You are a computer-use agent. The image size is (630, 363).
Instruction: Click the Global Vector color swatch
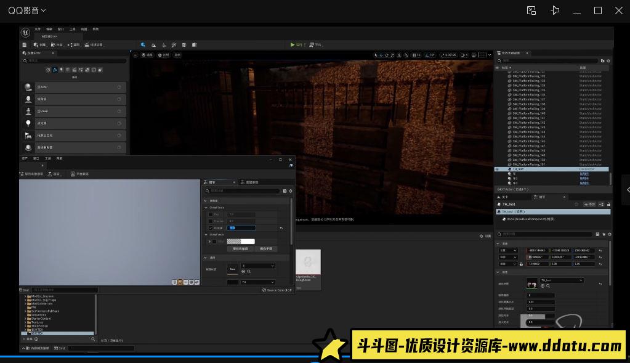click(x=241, y=242)
